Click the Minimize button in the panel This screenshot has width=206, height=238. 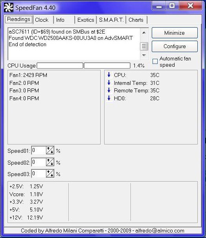[x=175, y=33]
